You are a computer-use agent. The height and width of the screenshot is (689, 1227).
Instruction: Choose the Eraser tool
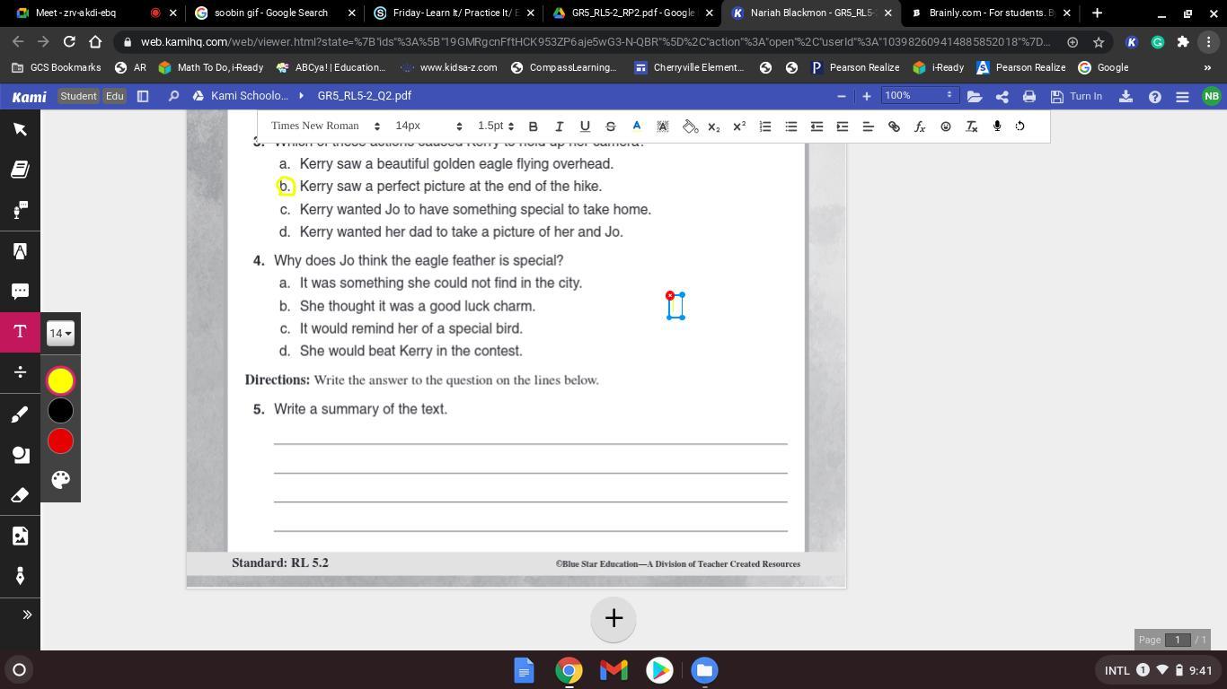click(20, 494)
